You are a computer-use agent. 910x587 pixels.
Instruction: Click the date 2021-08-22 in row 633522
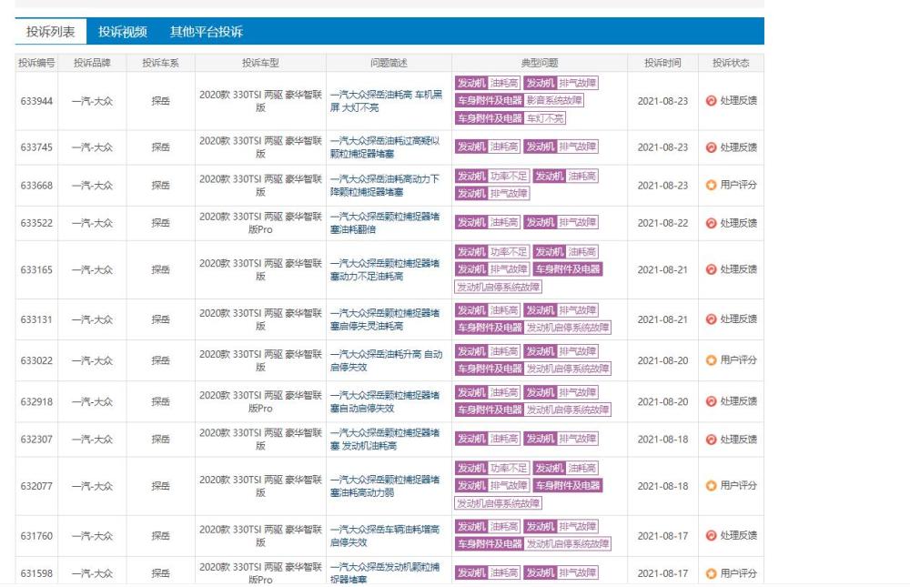tap(662, 223)
